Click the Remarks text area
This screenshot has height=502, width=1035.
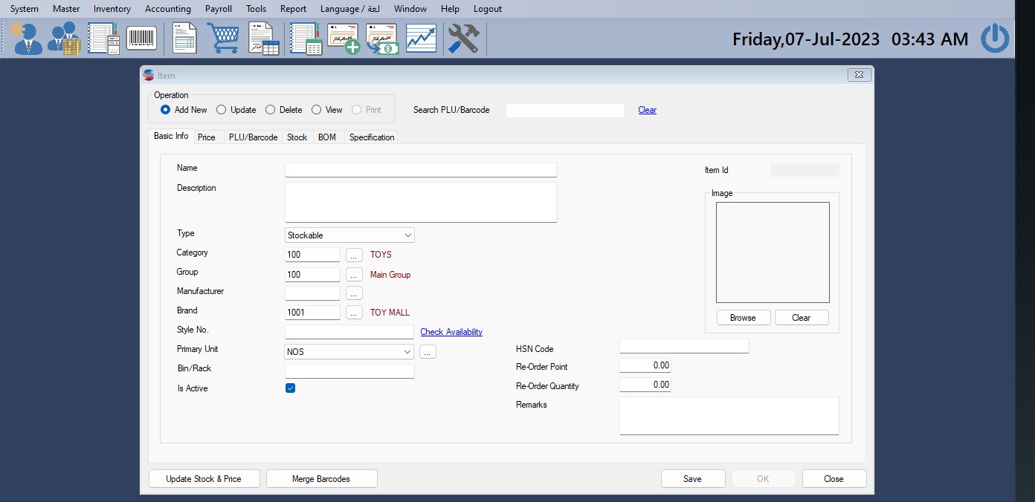[x=729, y=416]
